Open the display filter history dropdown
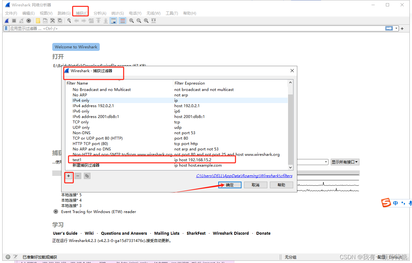The image size is (412, 263). pos(397,28)
